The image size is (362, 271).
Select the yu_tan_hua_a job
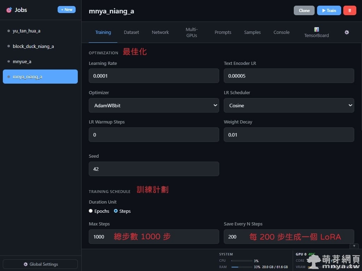pyautogui.click(x=27, y=31)
